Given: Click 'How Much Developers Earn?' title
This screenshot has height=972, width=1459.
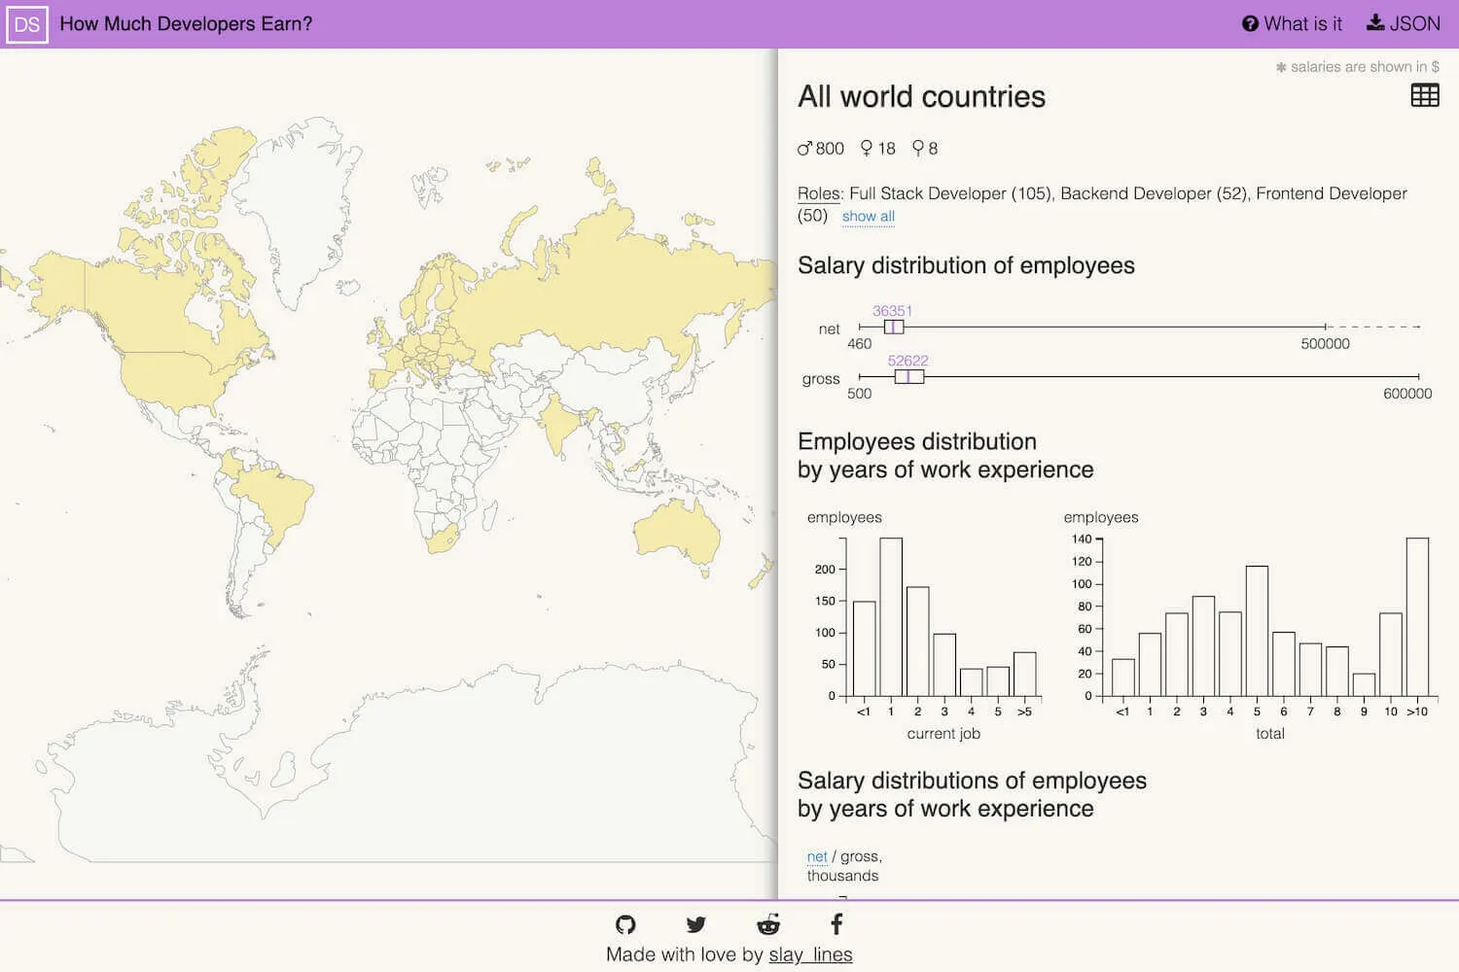Looking at the screenshot, I should click(186, 24).
